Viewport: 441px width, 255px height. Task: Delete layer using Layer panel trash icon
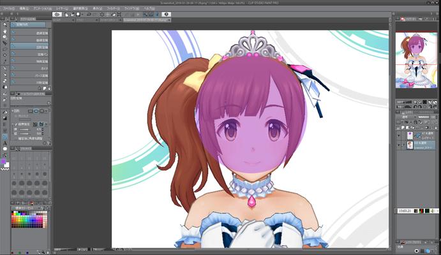click(436, 127)
